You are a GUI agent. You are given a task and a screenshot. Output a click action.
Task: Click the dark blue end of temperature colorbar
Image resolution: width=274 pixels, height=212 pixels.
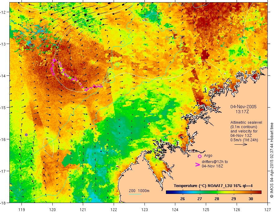[169, 192]
